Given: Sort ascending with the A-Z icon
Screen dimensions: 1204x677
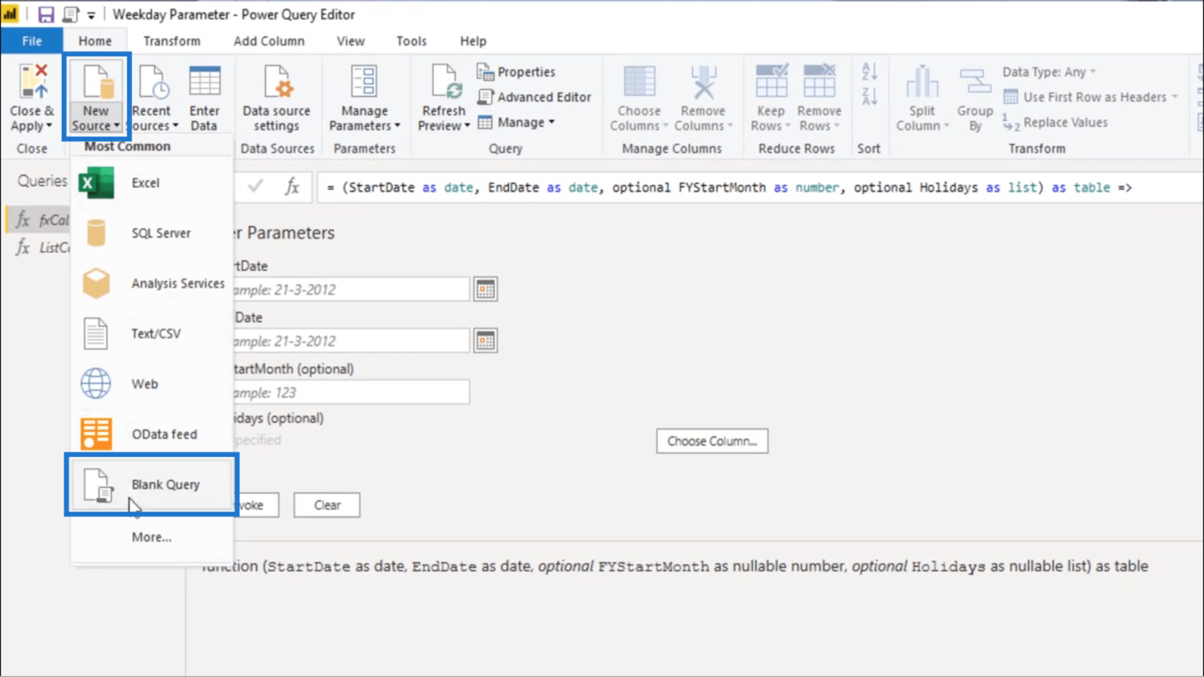Looking at the screenshot, I should (869, 71).
